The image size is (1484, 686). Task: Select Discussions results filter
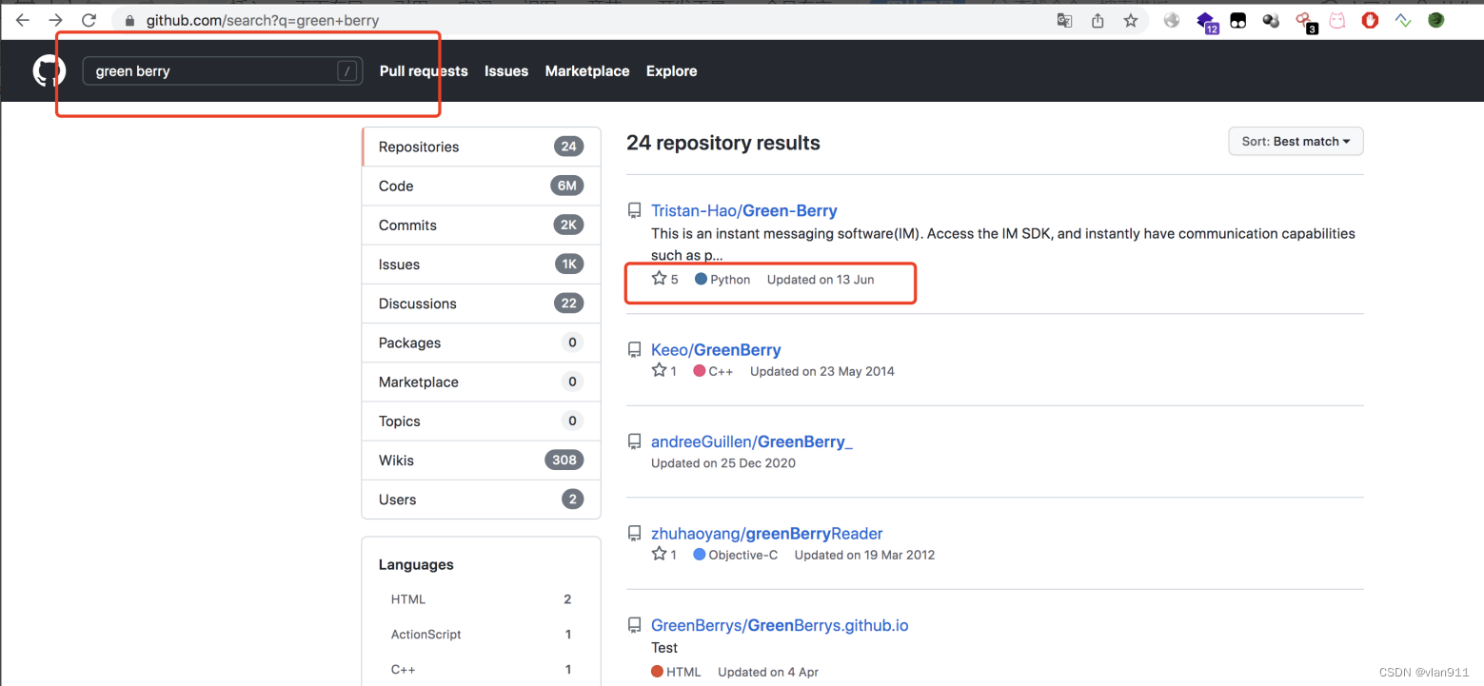482,304
